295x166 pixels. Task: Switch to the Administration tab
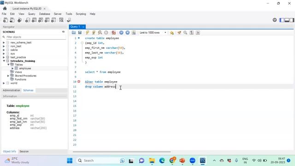pyautogui.click(x=12, y=90)
